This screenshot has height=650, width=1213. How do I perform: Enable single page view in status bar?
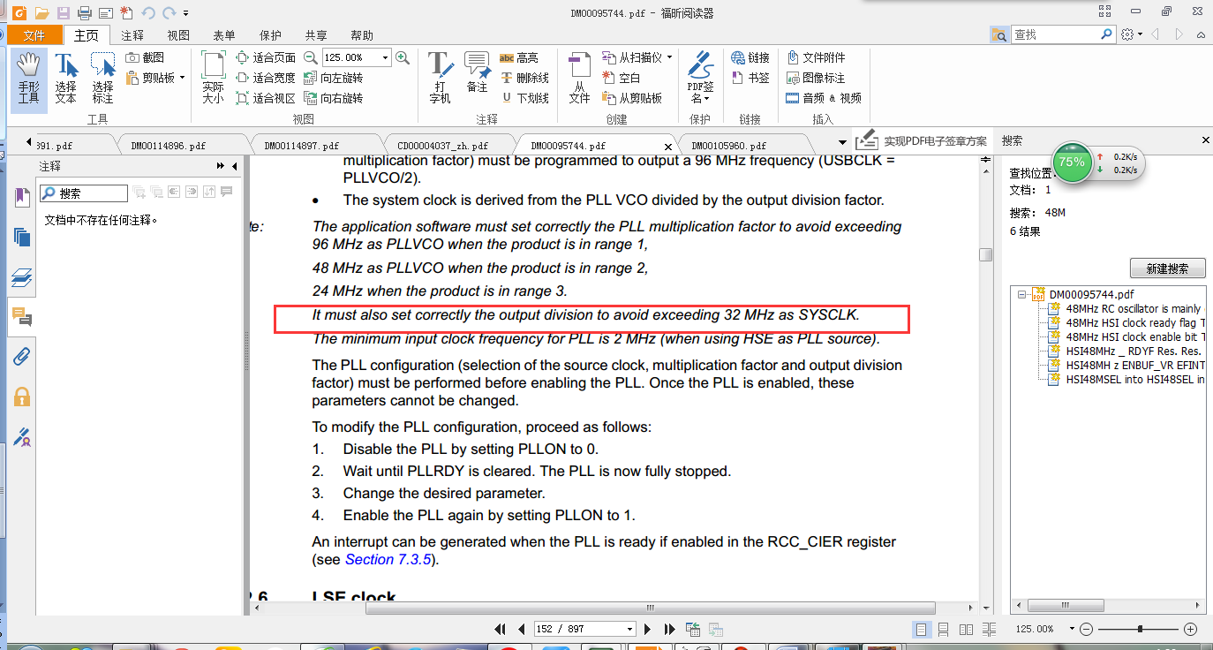point(922,629)
